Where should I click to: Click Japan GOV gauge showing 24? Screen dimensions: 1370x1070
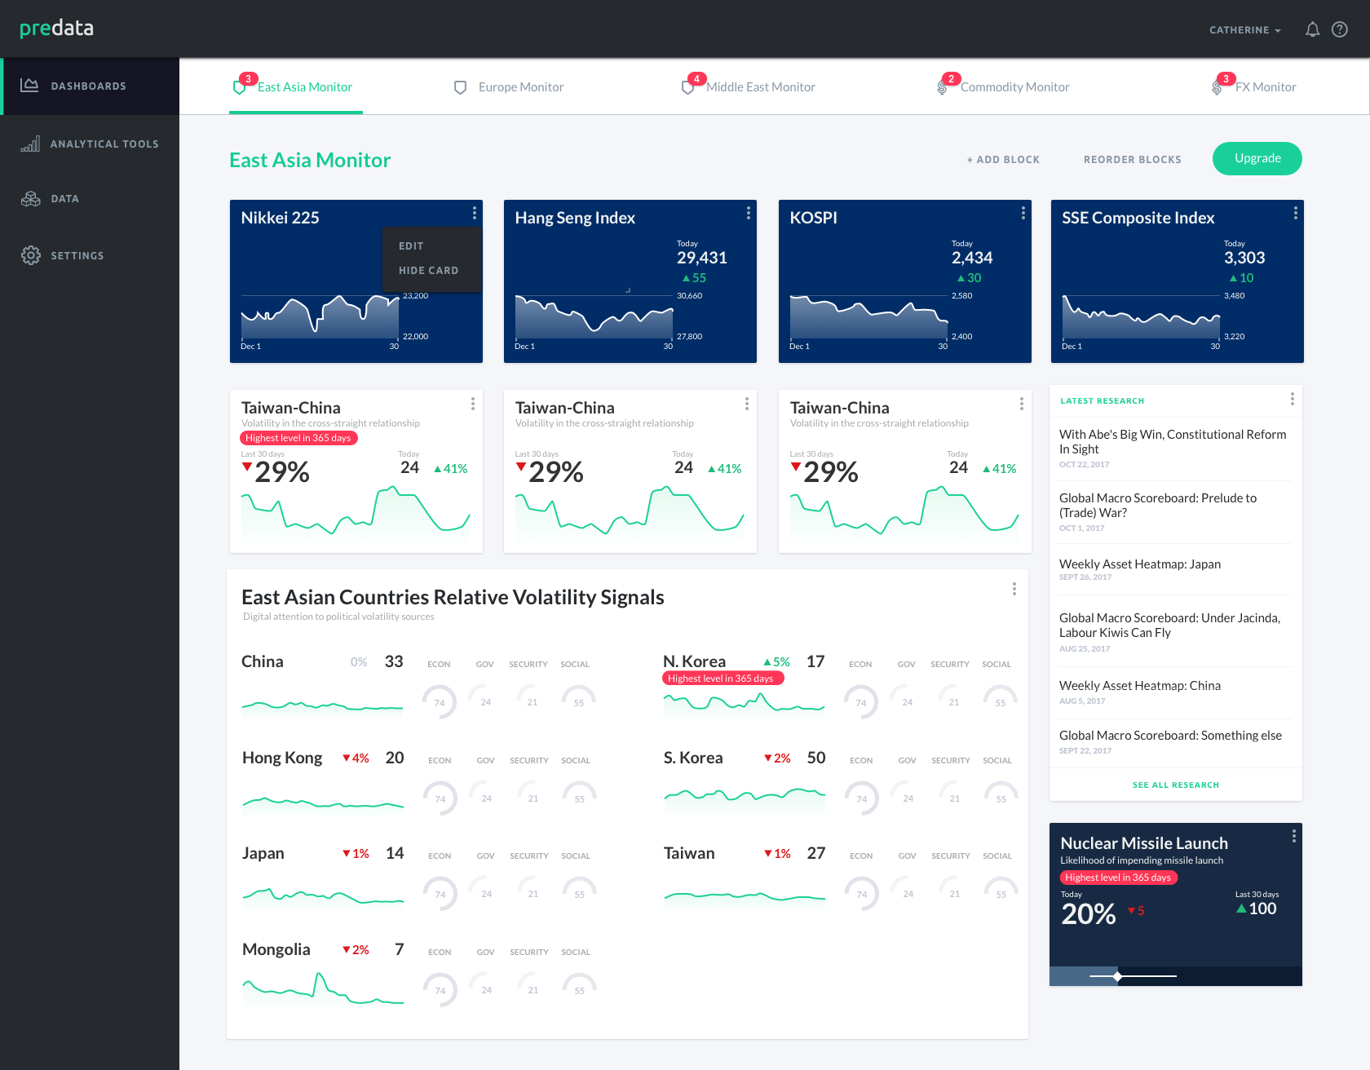pos(486,894)
